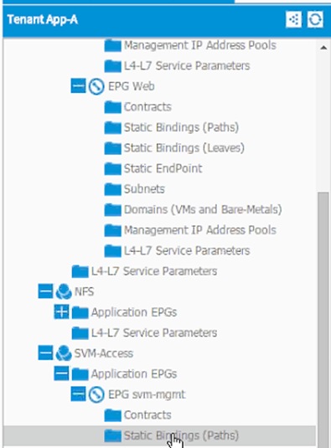Image resolution: width=331 pixels, height=448 pixels.
Task: Click the topology graph icon in header
Action: click(x=293, y=19)
